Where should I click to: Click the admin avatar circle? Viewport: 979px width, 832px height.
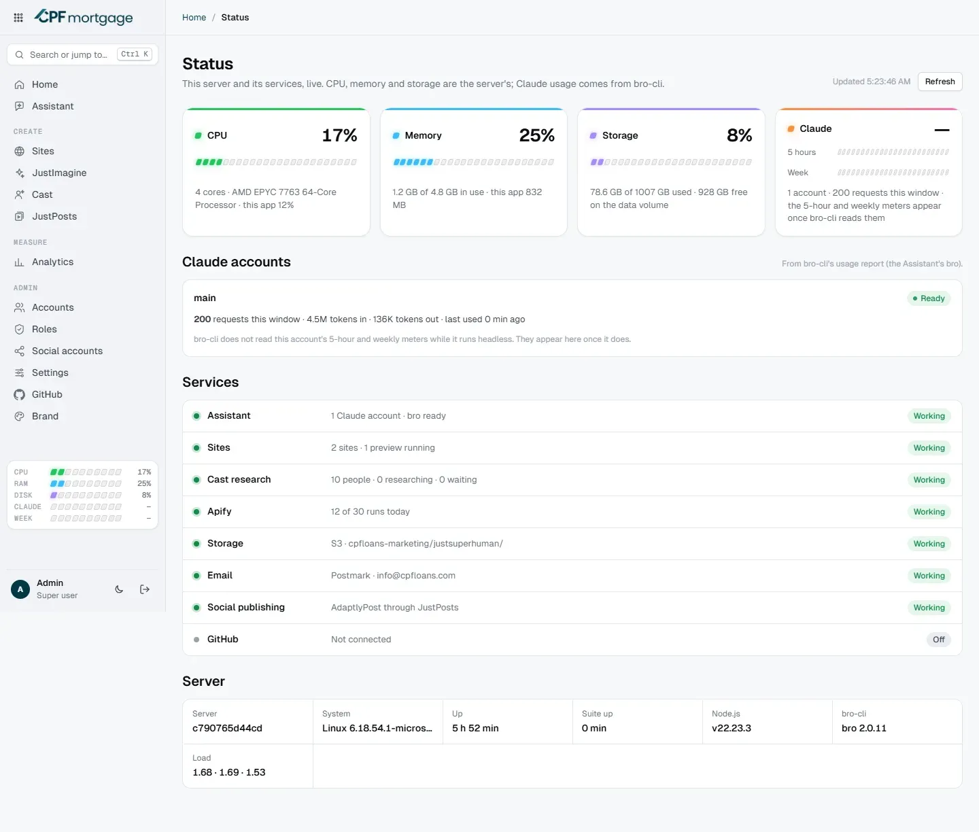[x=20, y=589]
